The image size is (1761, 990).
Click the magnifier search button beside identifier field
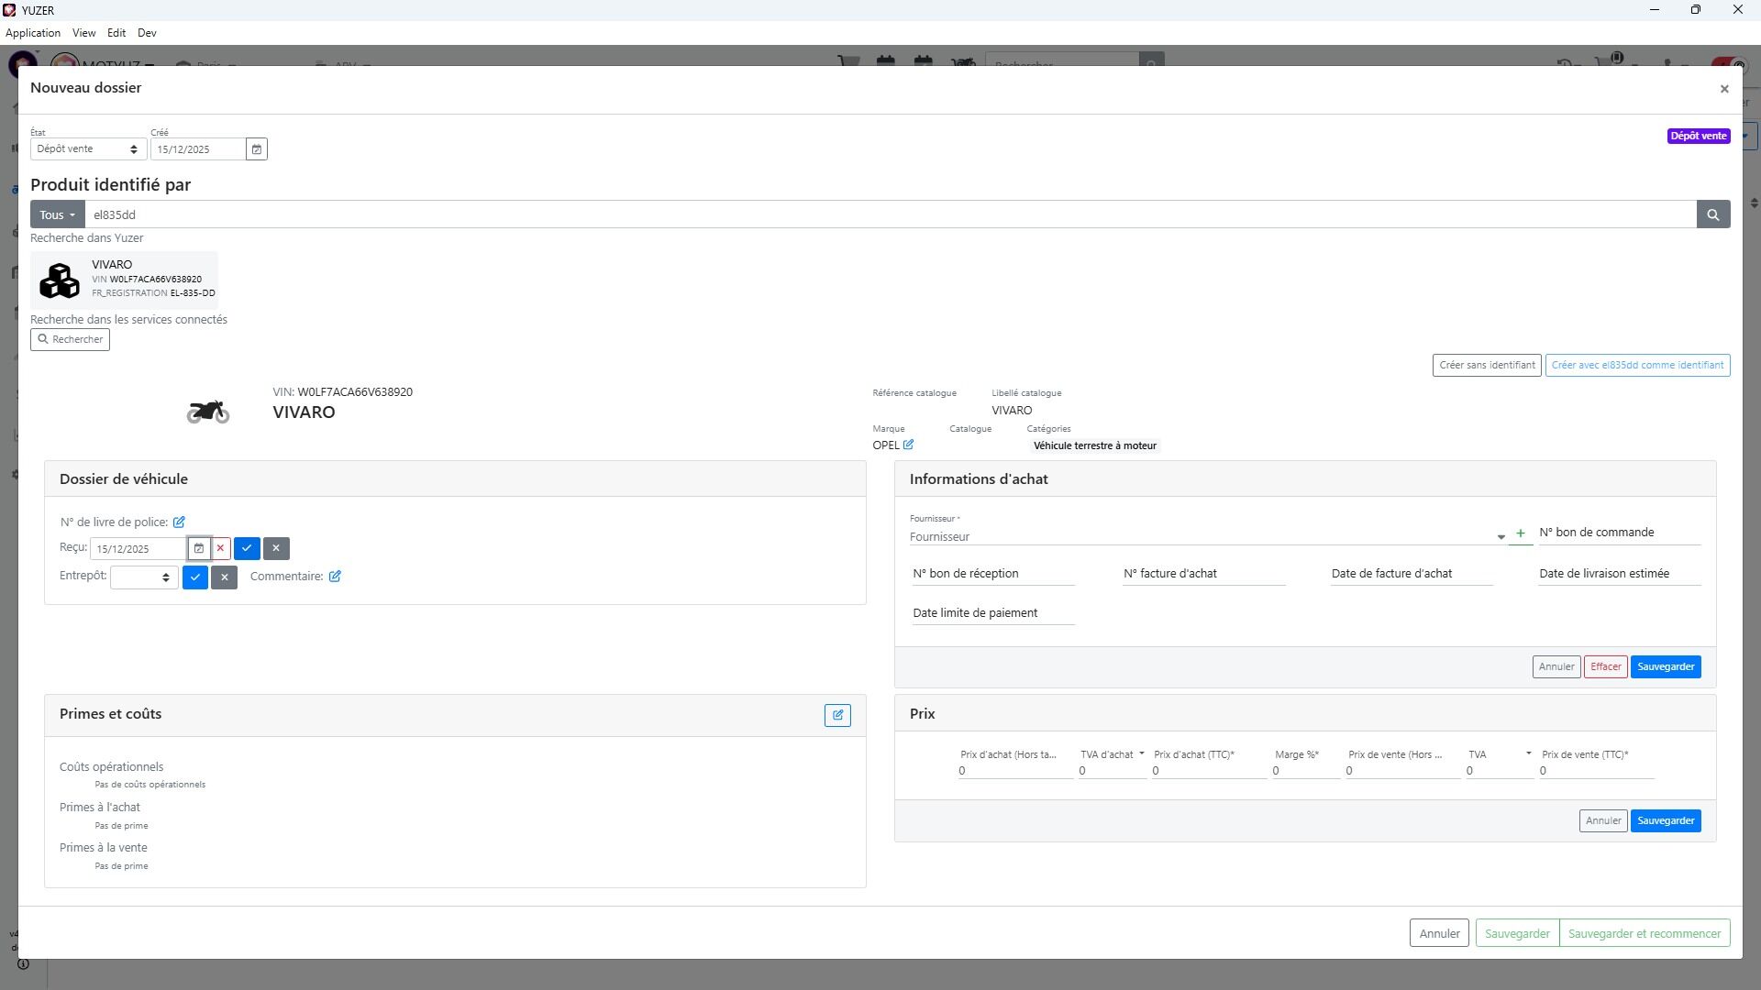pos(1712,214)
